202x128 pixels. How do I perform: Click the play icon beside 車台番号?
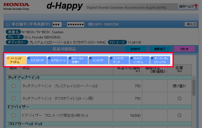click(8, 24)
